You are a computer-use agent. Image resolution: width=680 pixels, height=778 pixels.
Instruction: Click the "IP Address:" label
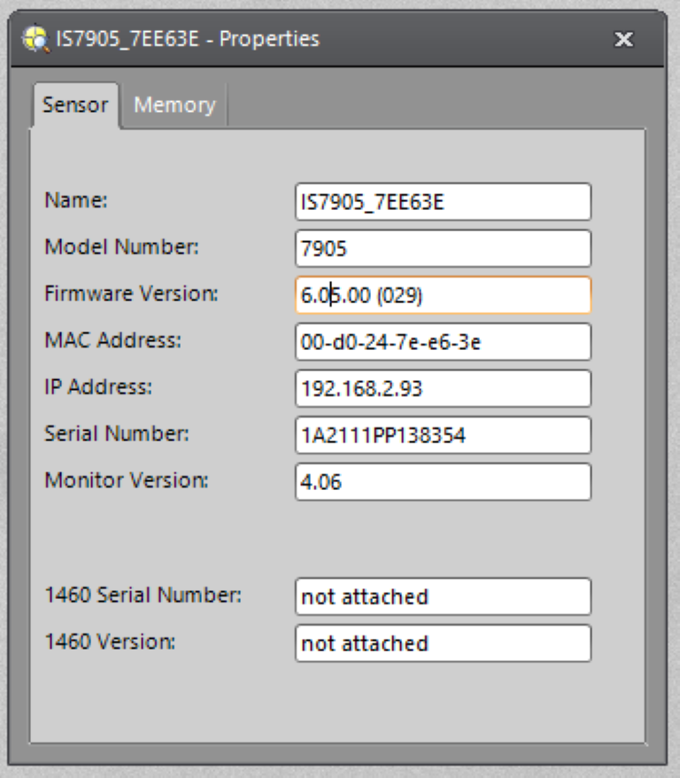coord(98,387)
